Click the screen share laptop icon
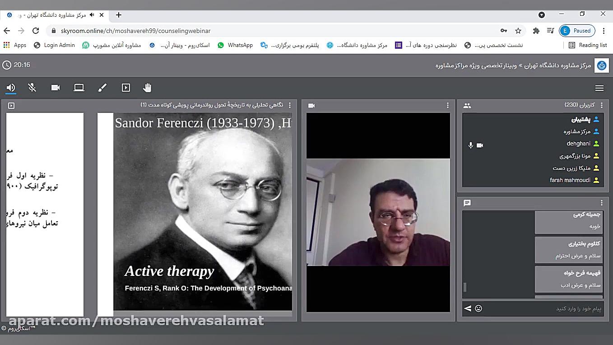The width and height of the screenshot is (613, 345). click(79, 88)
